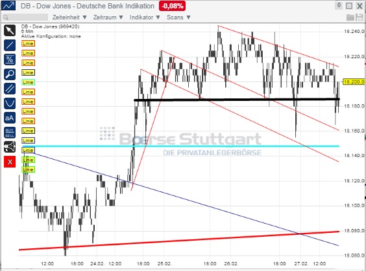
Task: Click the red X delete tool
Action: coord(10,162)
